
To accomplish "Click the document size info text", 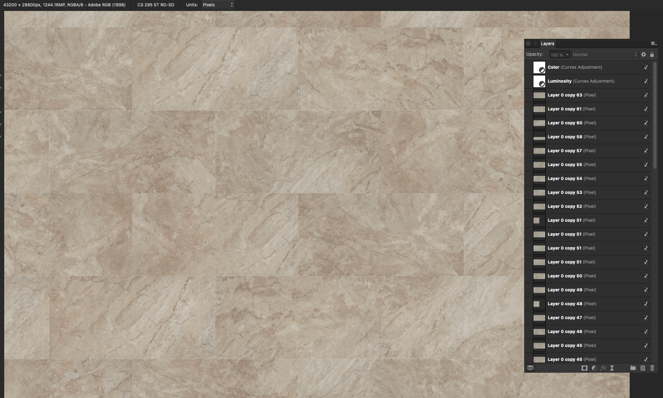I will [x=64, y=5].
